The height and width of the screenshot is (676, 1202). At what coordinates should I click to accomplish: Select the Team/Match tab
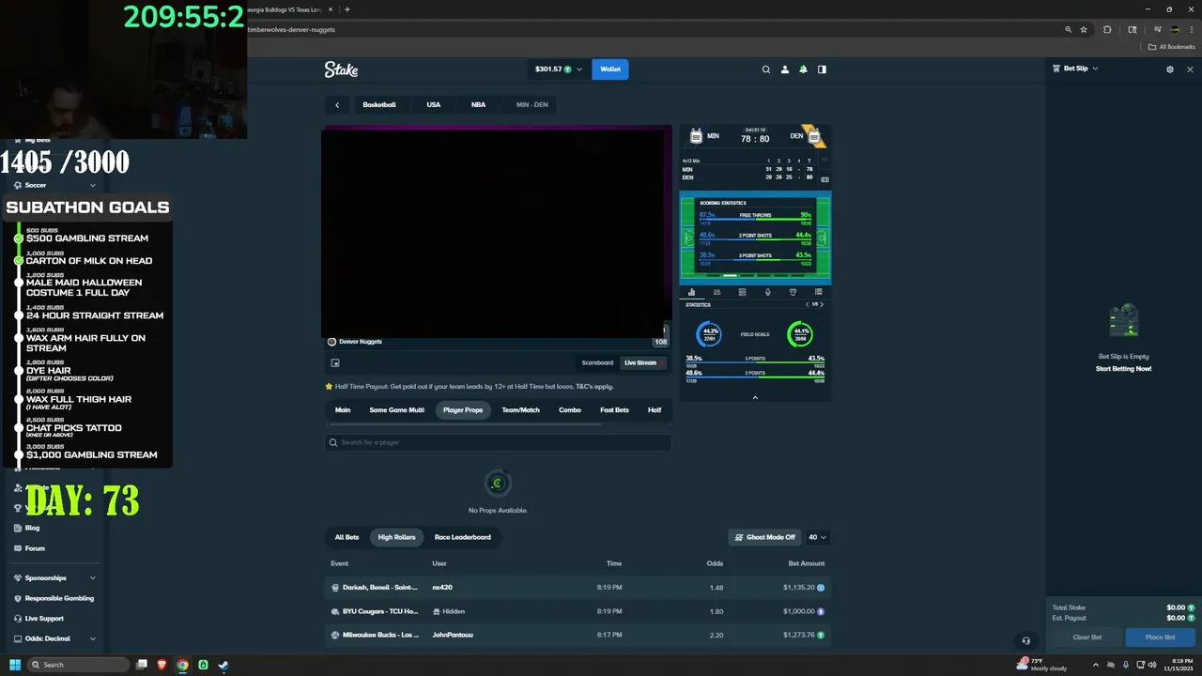[x=520, y=410]
